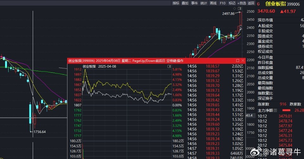Open the 指标 indicator menu
This screenshot has width=304, height=159.
pos(176,3)
